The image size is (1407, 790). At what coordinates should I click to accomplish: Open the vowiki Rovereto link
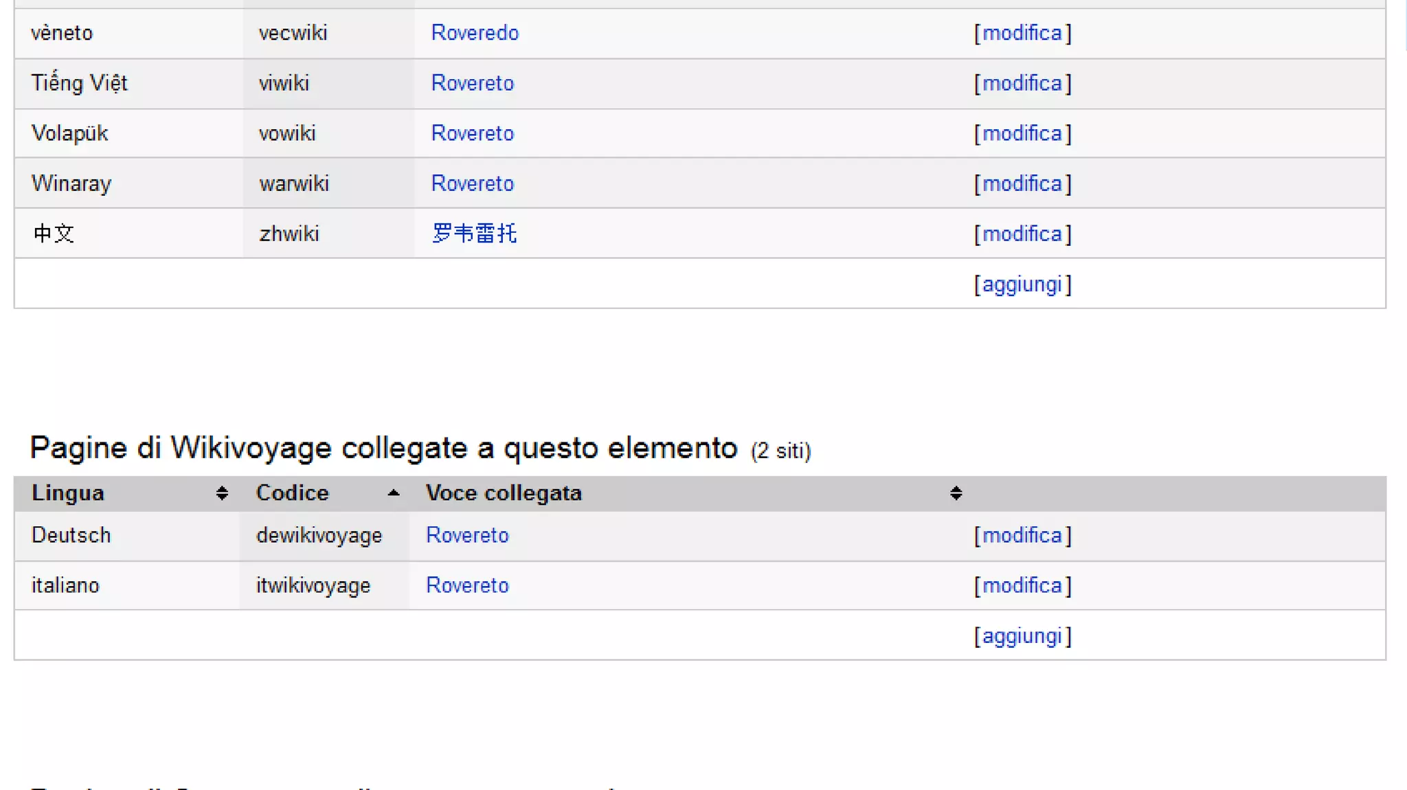click(472, 133)
